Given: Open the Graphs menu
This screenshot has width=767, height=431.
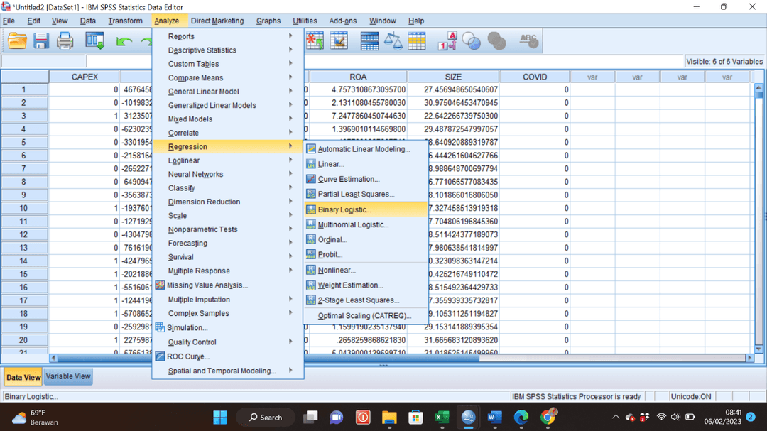Looking at the screenshot, I should pos(268,21).
